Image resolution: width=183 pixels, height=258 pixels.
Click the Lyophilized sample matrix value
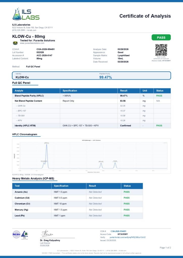[x=123, y=55]
